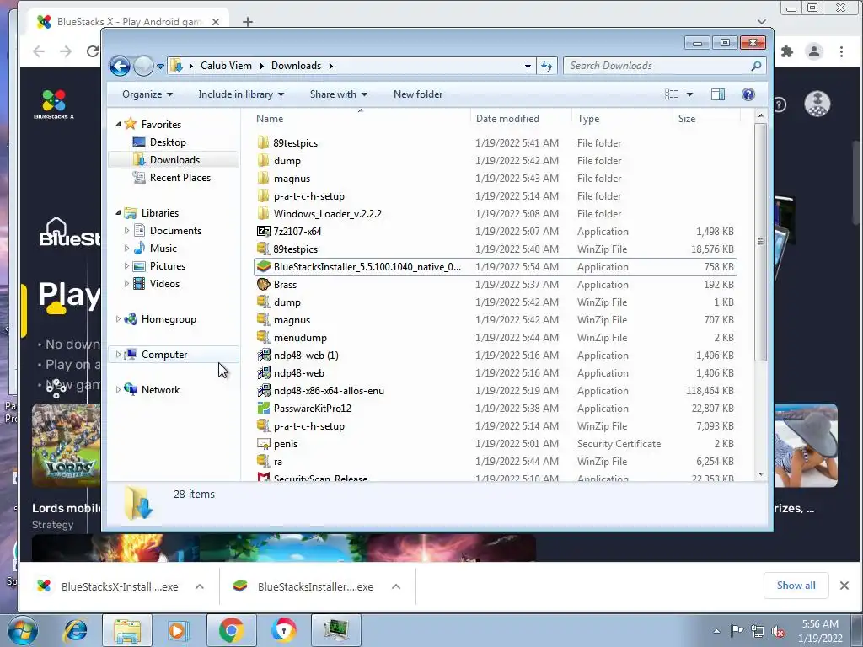This screenshot has width=863, height=647.
Task: Select Recent Places in Favorites
Action: pos(180,177)
